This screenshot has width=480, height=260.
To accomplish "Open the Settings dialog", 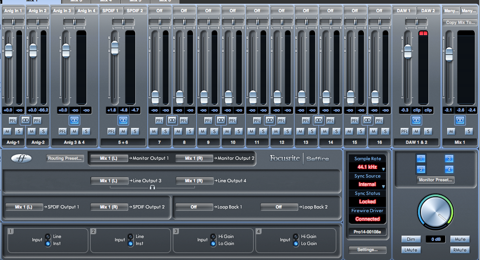I will coord(367,250).
